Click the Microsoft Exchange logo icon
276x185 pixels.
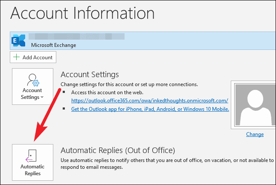click(18, 40)
